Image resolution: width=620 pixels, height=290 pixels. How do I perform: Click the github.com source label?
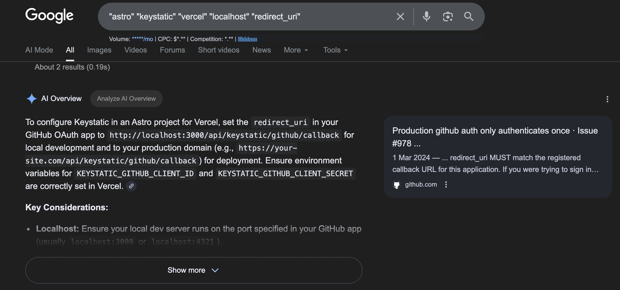(421, 184)
